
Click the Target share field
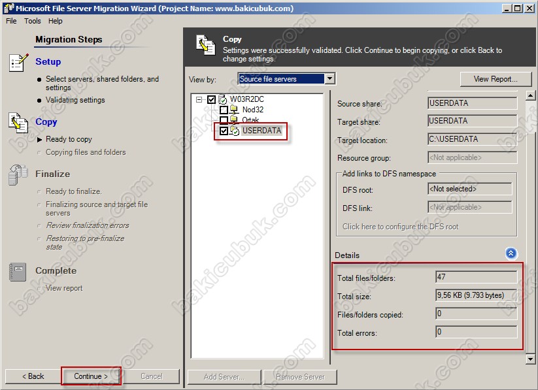tap(472, 121)
